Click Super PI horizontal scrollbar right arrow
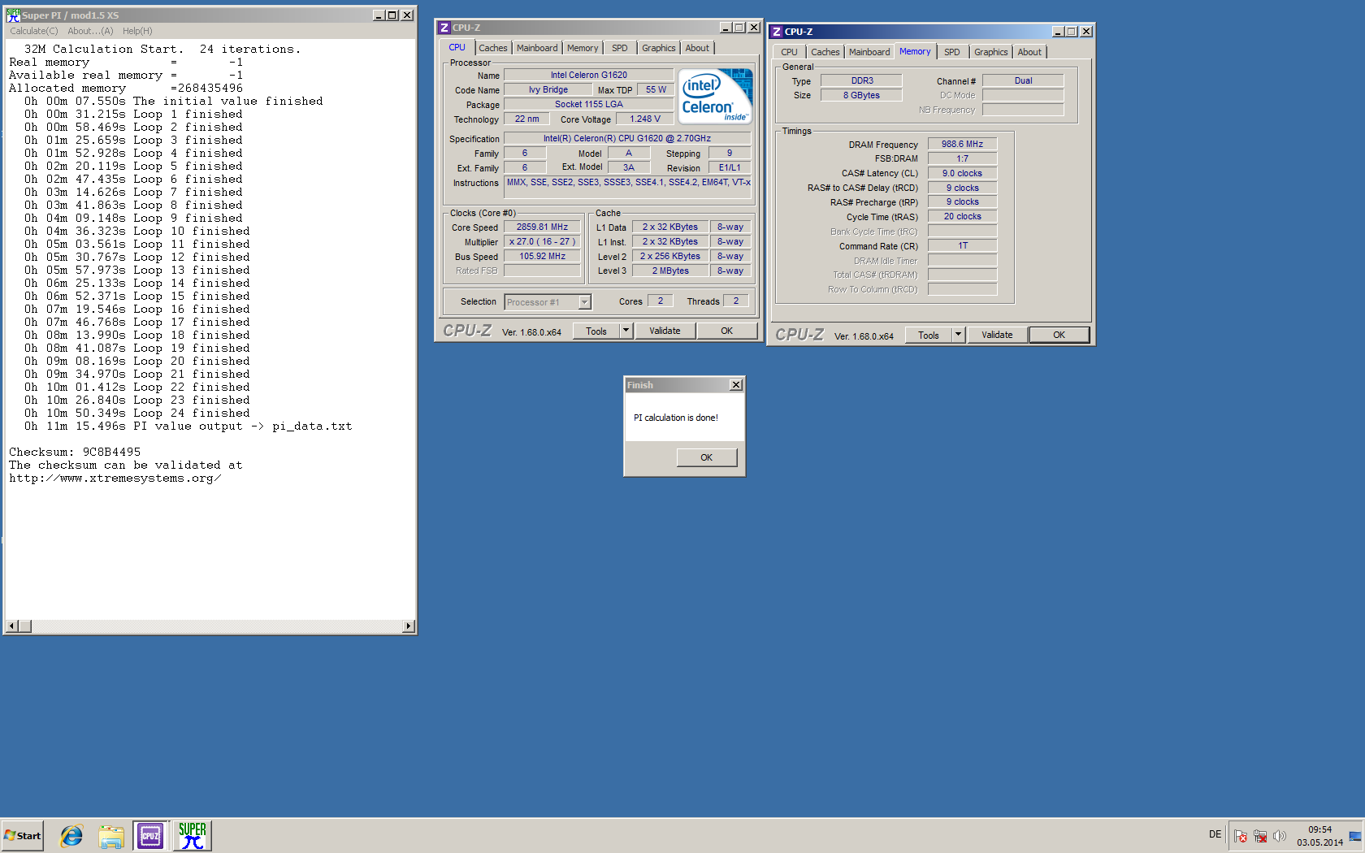 click(x=409, y=626)
